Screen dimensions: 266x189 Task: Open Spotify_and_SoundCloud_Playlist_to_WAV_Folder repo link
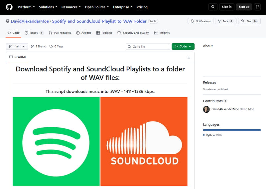(99, 21)
